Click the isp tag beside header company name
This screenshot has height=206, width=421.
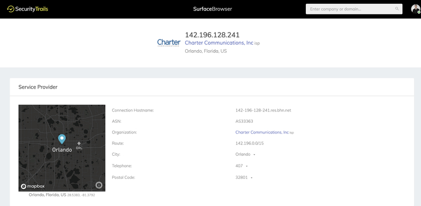pyautogui.click(x=257, y=43)
